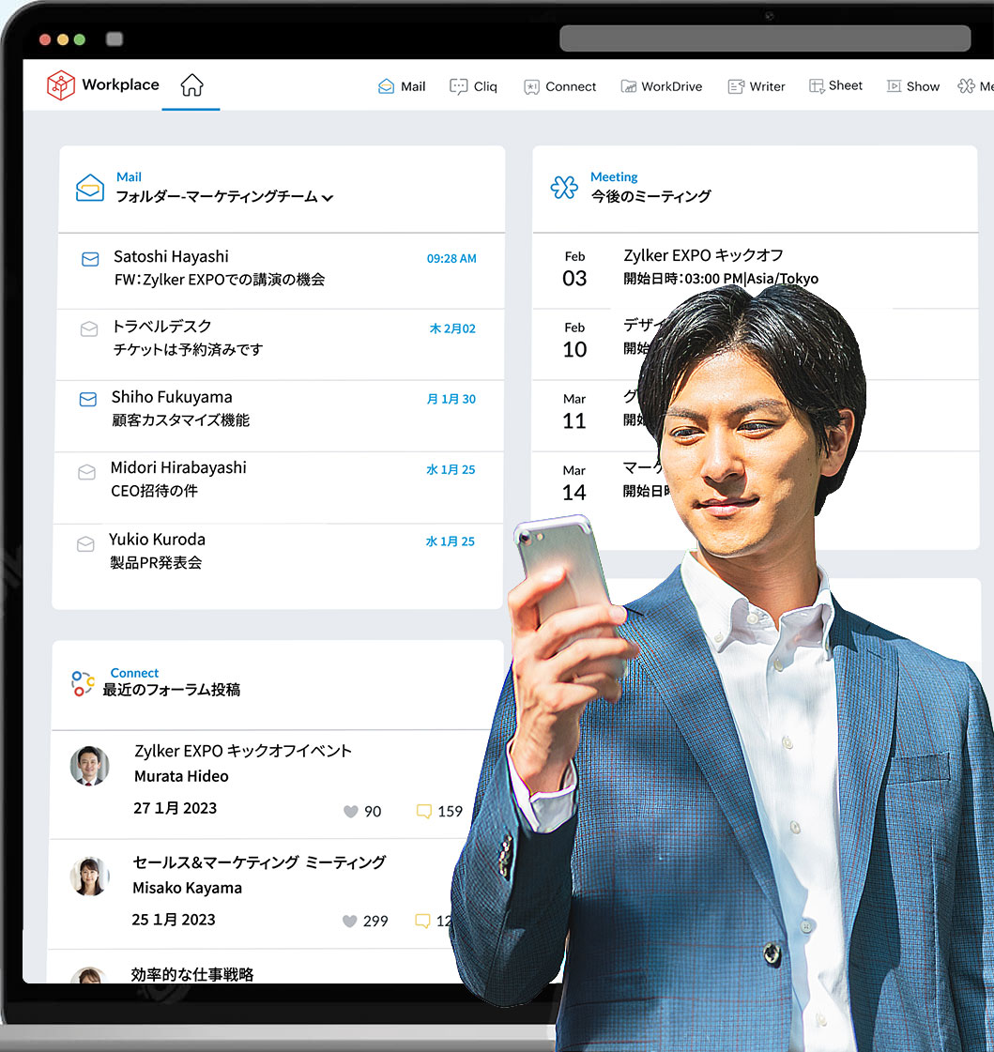This screenshot has width=994, height=1052.
Task: Click Meeting flower icon in nav bar
Action: coord(967,86)
